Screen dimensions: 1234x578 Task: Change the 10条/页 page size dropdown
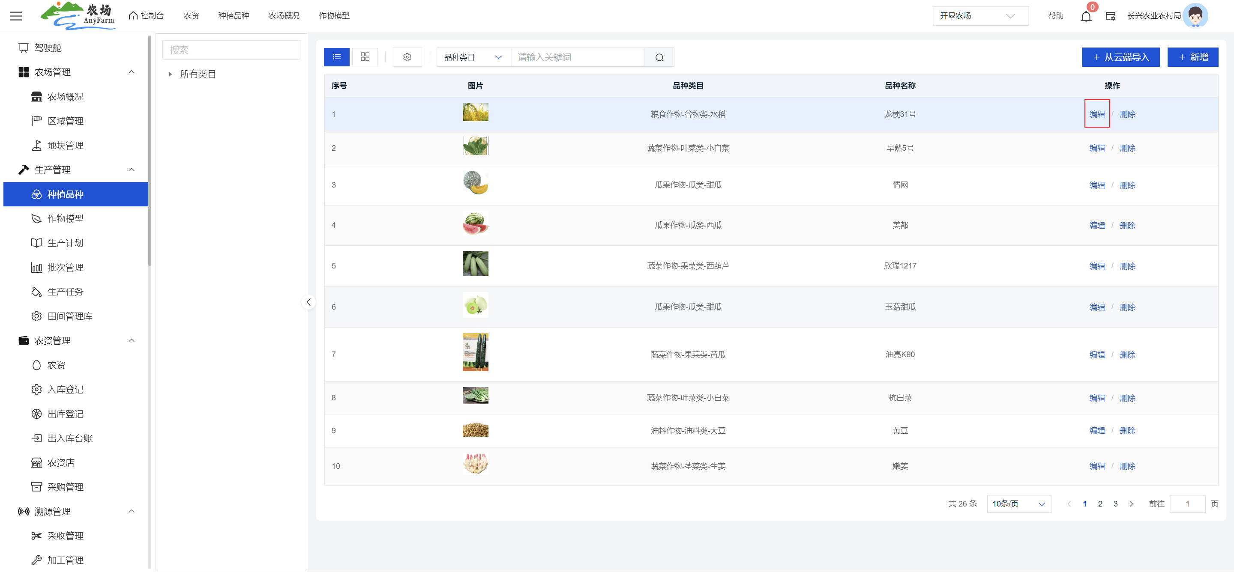[x=1018, y=504]
